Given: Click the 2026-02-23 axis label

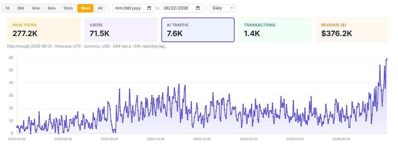Looking at the screenshot, I should pos(248,139).
